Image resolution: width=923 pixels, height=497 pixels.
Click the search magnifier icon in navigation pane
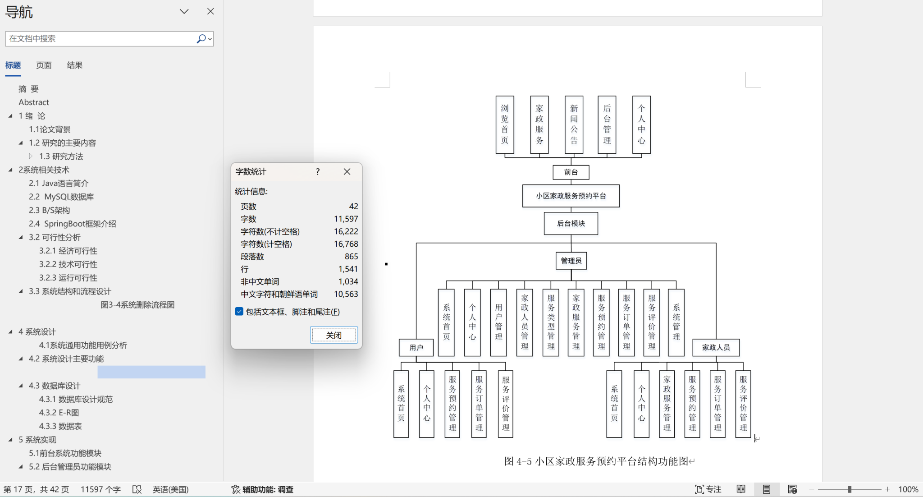coord(201,39)
